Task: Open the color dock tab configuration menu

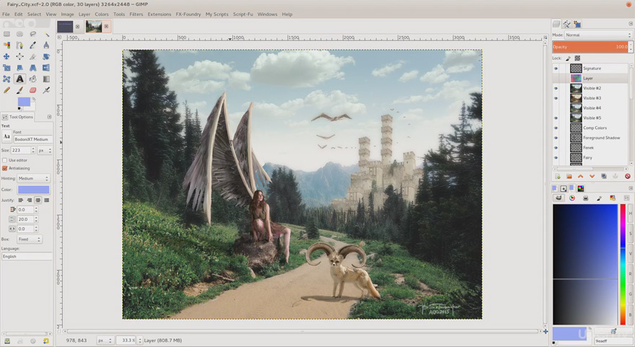Action: (631, 188)
